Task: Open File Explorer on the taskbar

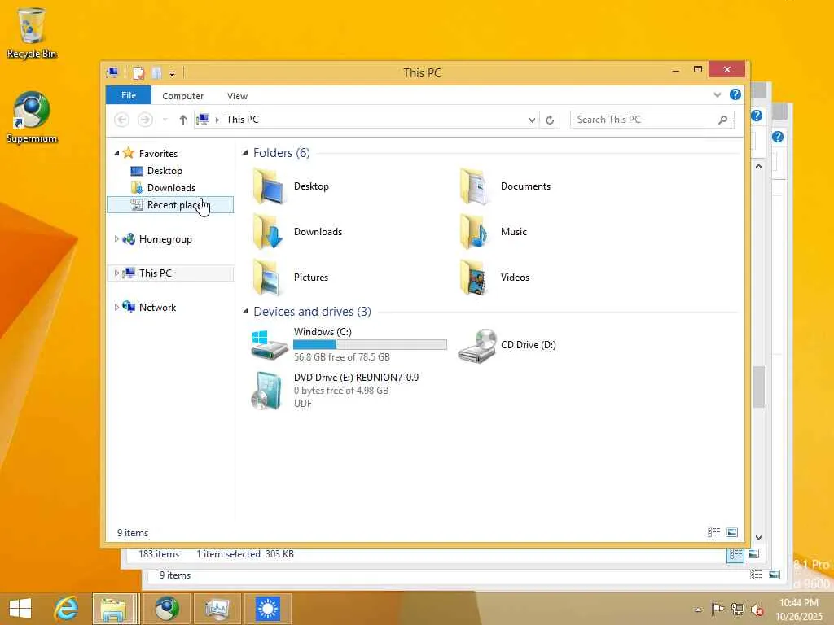Action: 112,609
